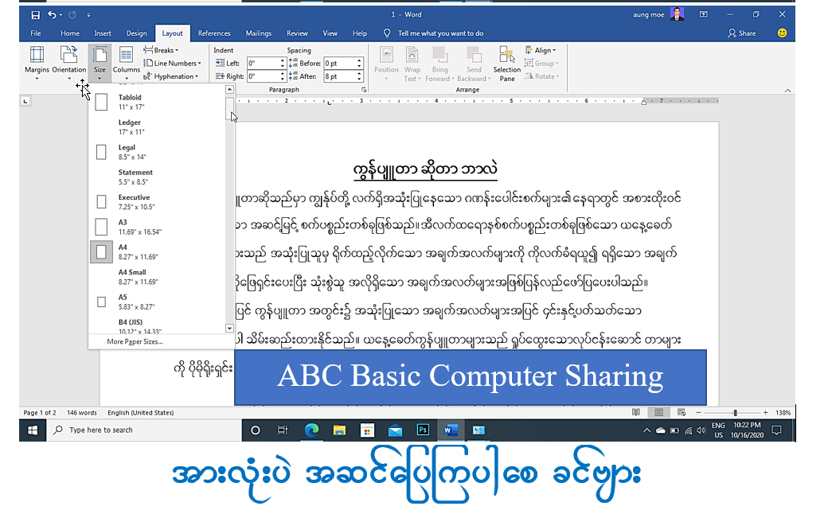
Task: Click the Share button
Action: (742, 33)
